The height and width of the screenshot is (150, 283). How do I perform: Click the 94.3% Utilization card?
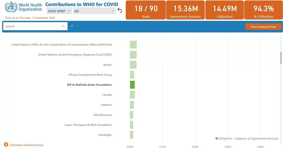tap(263, 10)
